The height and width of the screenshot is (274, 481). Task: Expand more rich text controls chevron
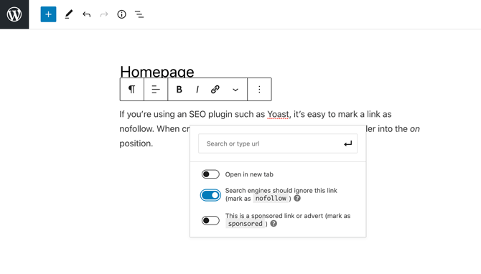coord(235,90)
